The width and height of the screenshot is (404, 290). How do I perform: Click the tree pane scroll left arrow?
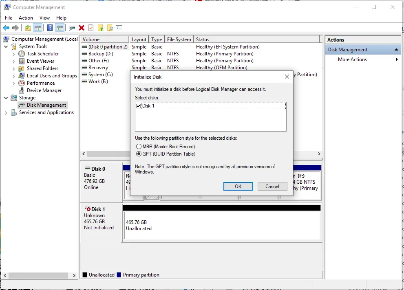tap(5, 275)
